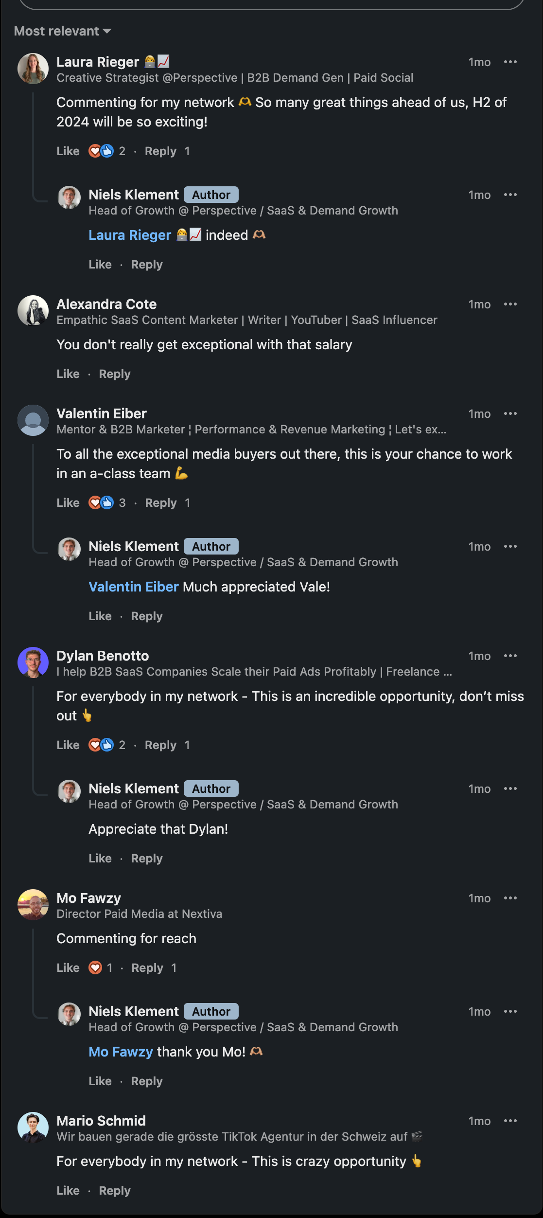
Task: View reactions on Laura Rieger's comment
Action: tap(106, 151)
